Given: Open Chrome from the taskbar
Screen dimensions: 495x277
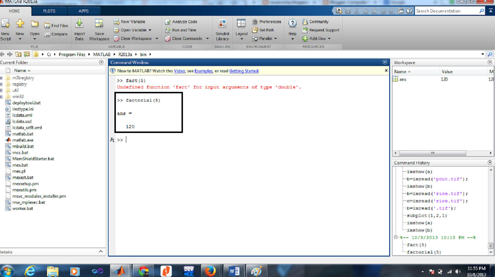Looking at the screenshot, I should tap(144, 271).
